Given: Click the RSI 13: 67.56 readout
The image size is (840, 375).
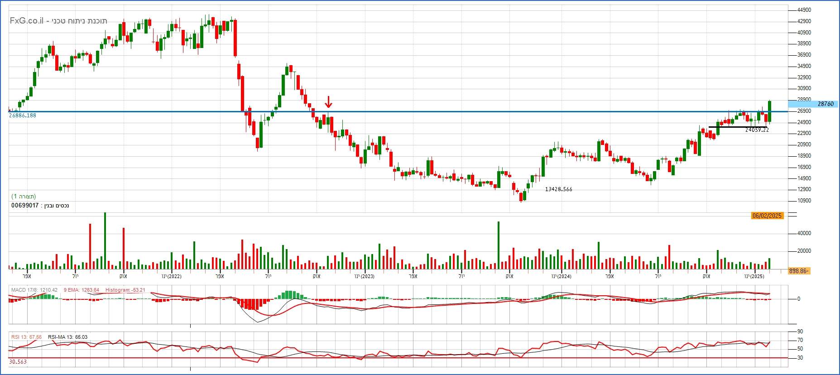Looking at the screenshot, I should [26, 337].
